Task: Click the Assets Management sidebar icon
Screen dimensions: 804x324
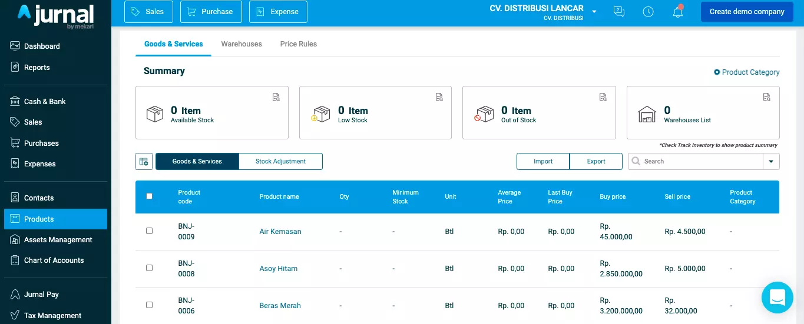Action: point(15,239)
